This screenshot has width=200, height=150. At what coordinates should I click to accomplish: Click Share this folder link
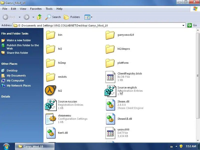pos(17,53)
